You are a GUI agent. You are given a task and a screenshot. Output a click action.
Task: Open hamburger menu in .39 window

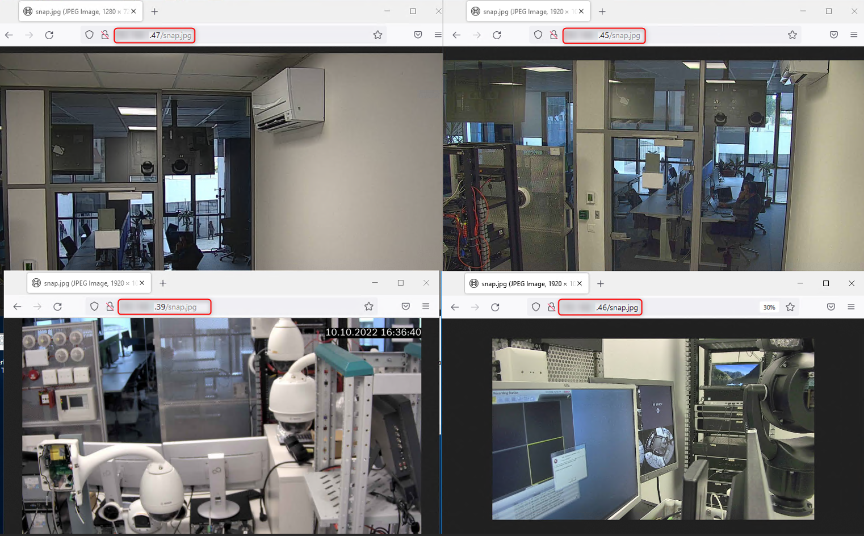tap(426, 307)
